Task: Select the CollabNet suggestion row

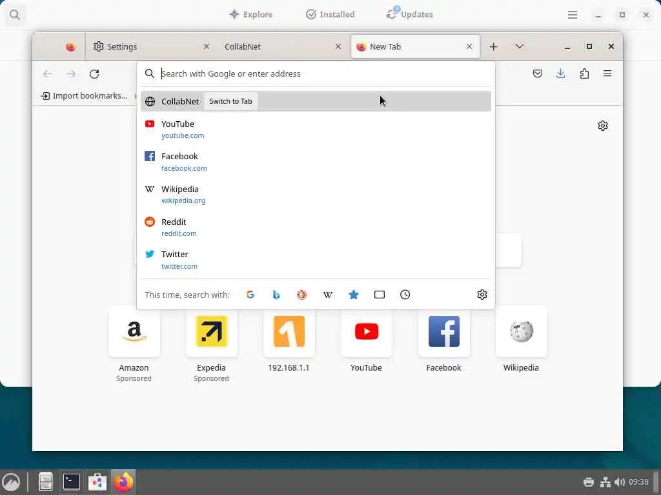Action: coord(316,101)
